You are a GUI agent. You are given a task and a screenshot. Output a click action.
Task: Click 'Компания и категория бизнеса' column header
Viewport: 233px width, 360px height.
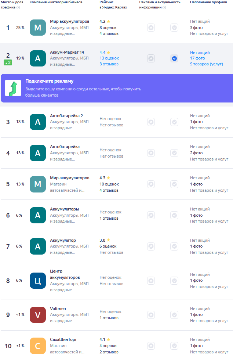pyautogui.click(x=56, y=2)
